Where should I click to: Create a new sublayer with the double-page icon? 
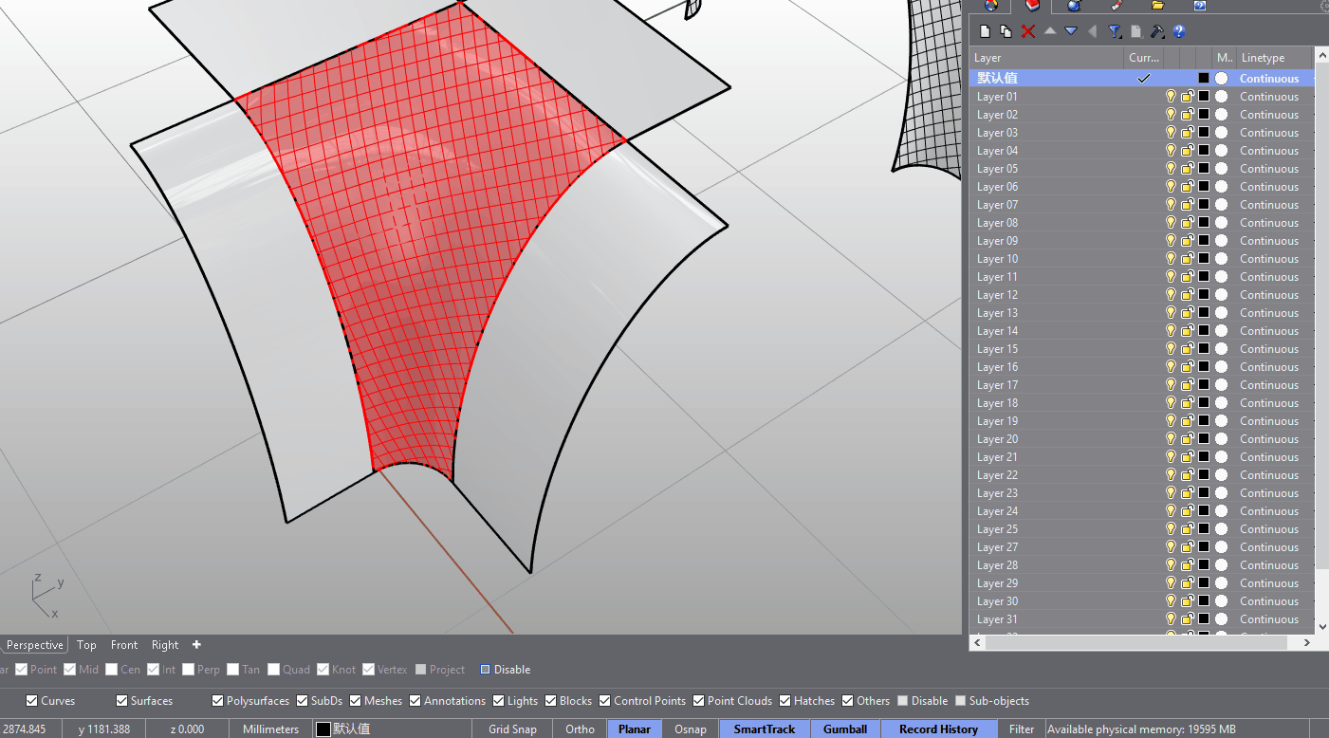click(x=1006, y=31)
